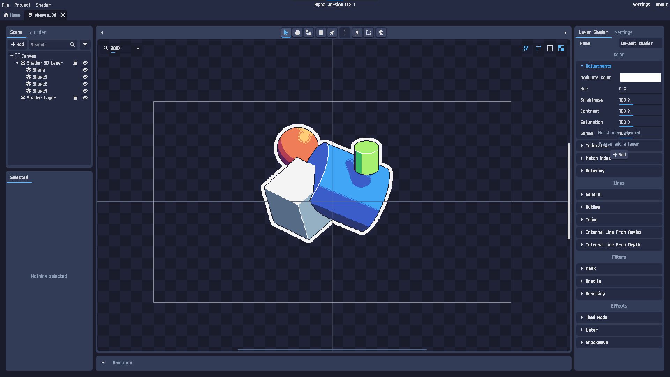The image size is (670, 377).
Task: Open the Shader menu
Action: tap(43, 5)
